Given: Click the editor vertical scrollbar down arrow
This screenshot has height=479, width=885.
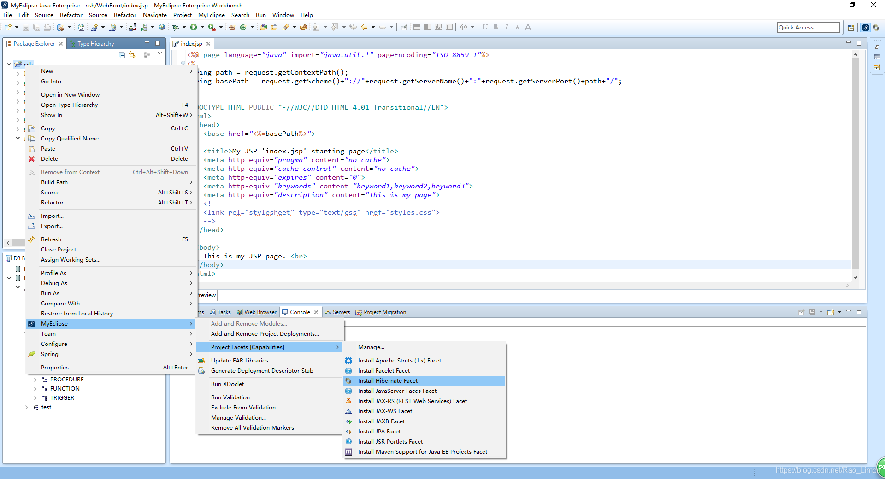Looking at the screenshot, I should point(855,278).
